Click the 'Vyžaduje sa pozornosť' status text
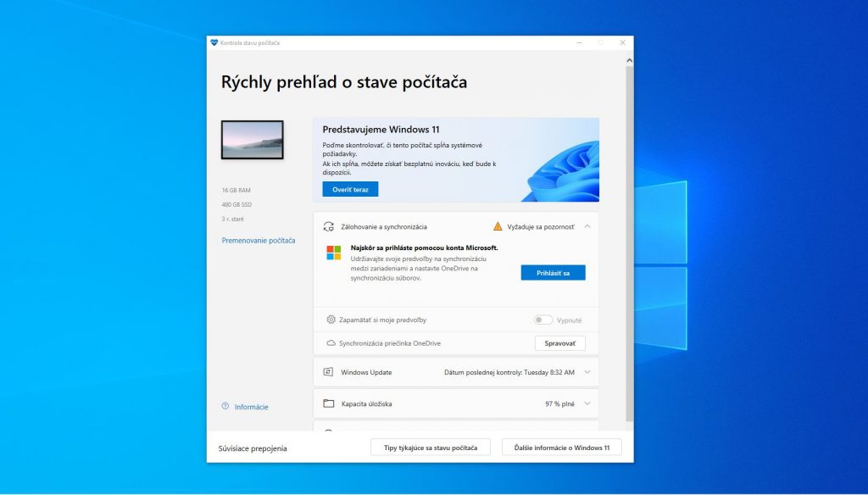The image size is (868, 495). (x=541, y=226)
